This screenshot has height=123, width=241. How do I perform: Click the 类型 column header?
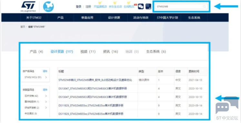141,71
